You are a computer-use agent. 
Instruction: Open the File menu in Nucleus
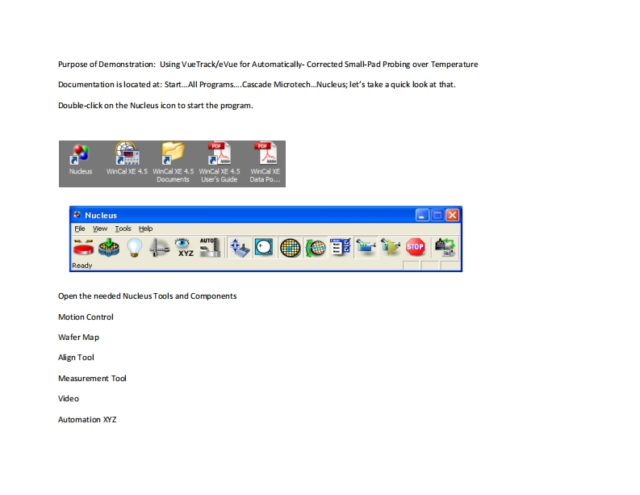tap(79, 229)
